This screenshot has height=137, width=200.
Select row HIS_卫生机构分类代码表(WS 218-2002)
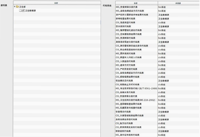157,100
